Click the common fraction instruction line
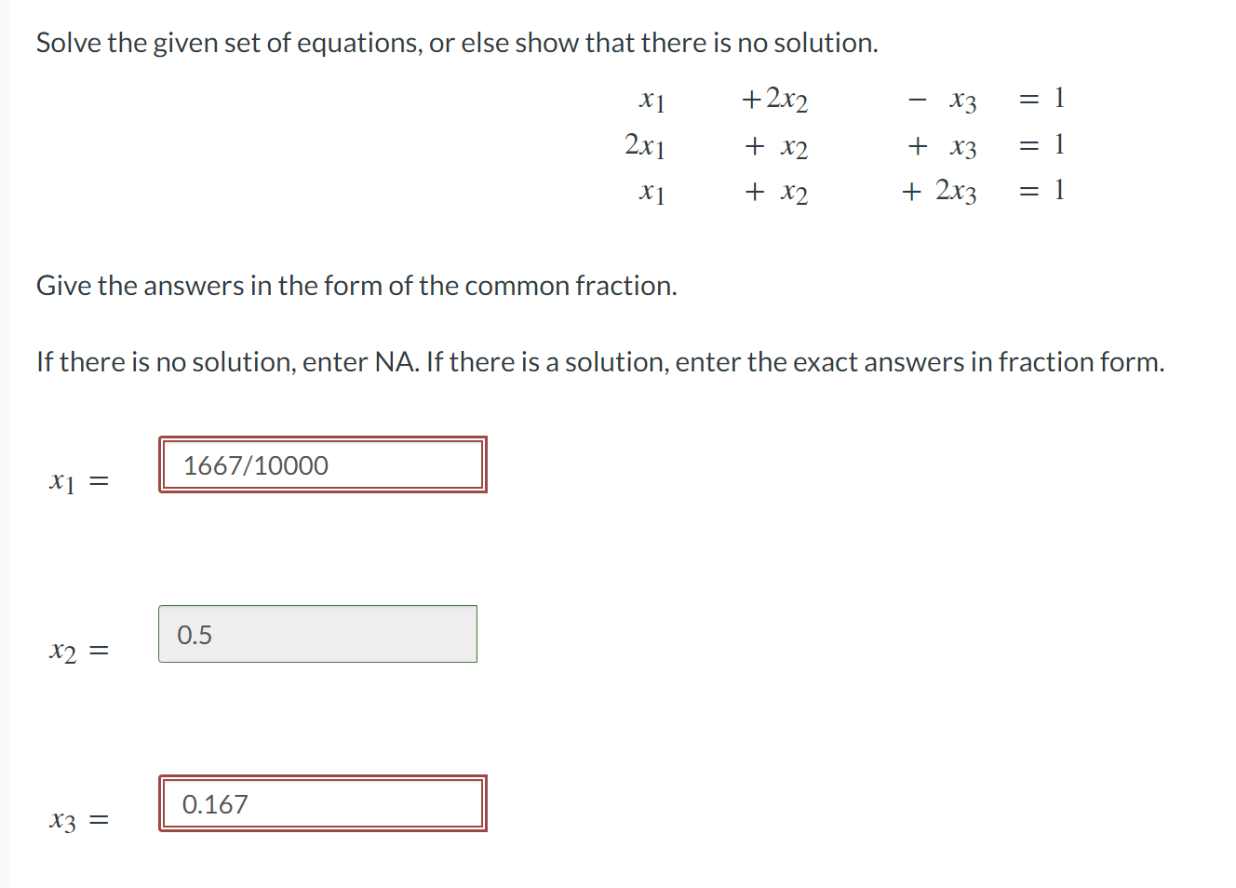The image size is (1236, 888). tap(356, 286)
